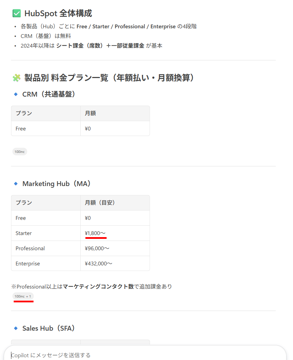Click the Professional plan name cell
The height and width of the screenshot is (360, 293).
30,249
